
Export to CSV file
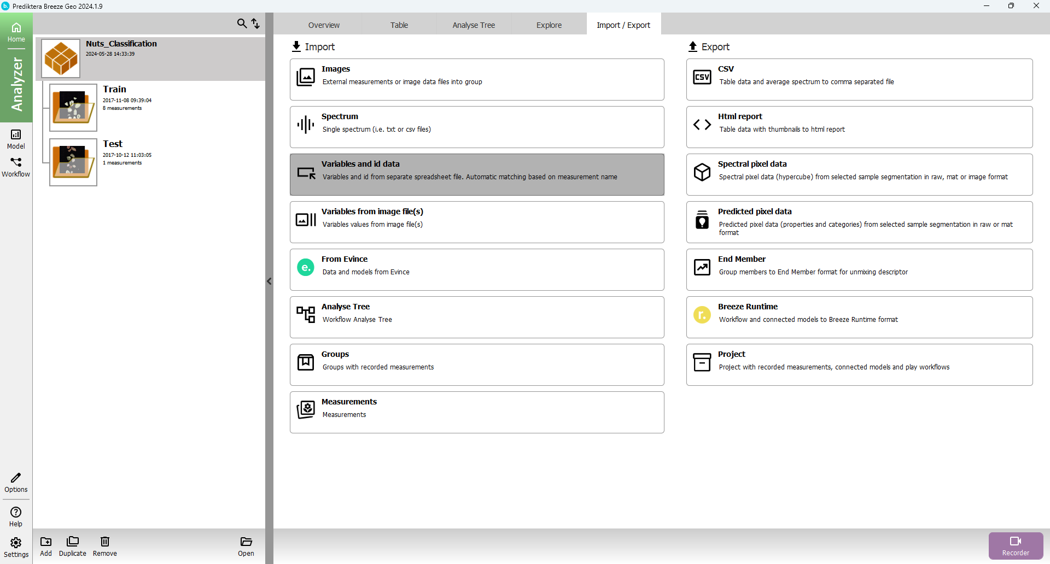click(859, 79)
